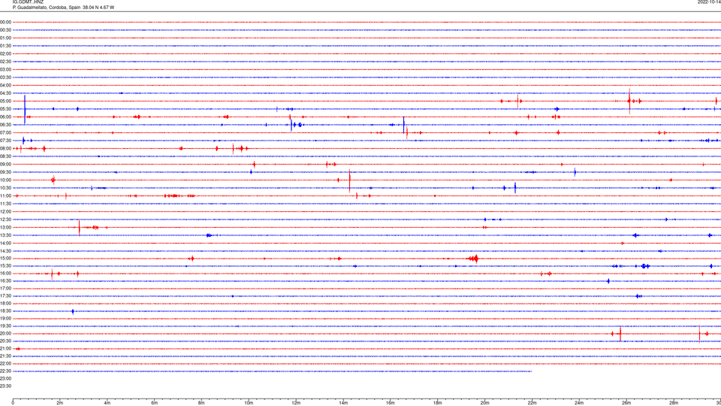Viewport: 721px width, 406px height.
Task: Click the '11:00' time row label
Action: click(x=5, y=195)
